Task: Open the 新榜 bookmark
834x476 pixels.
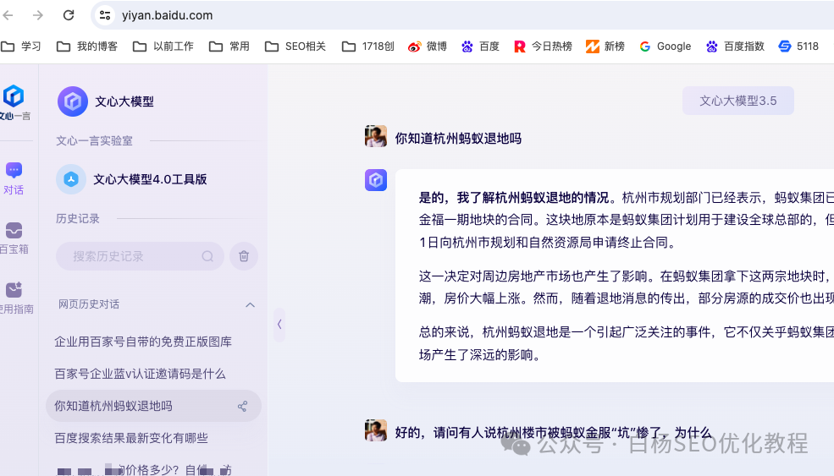Action: click(605, 47)
